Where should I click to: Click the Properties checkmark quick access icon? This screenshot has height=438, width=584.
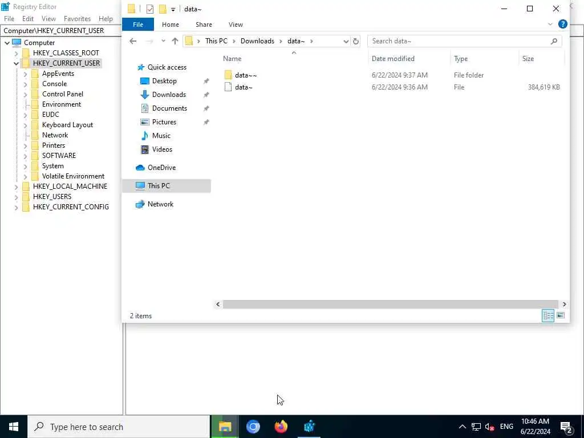tap(150, 9)
